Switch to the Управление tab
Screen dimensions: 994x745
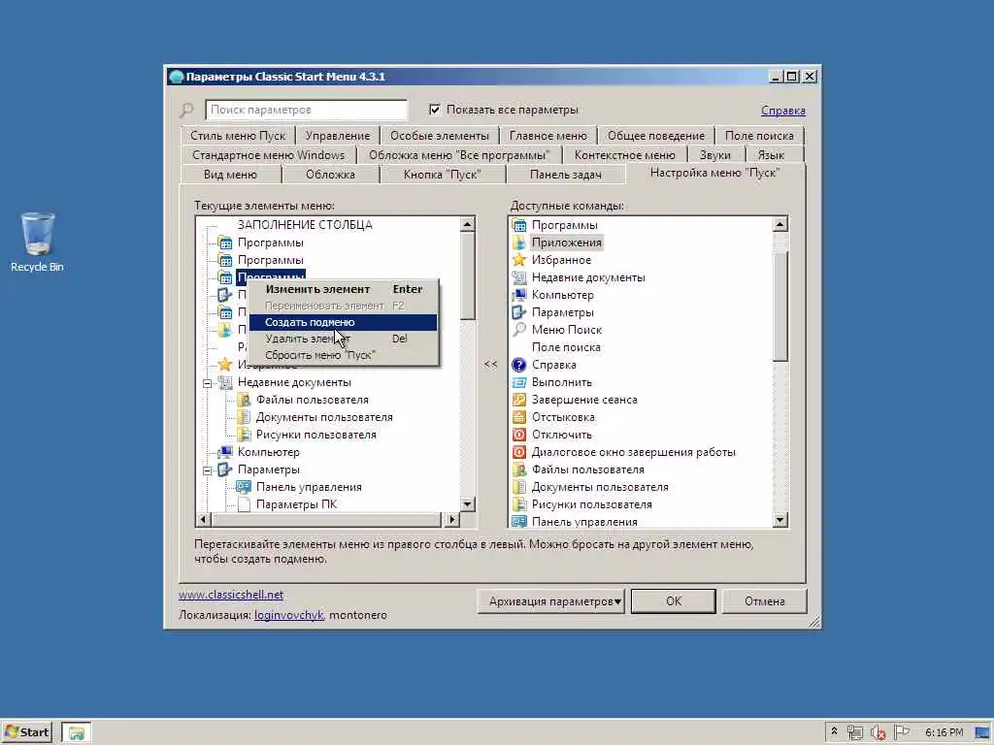coord(337,136)
